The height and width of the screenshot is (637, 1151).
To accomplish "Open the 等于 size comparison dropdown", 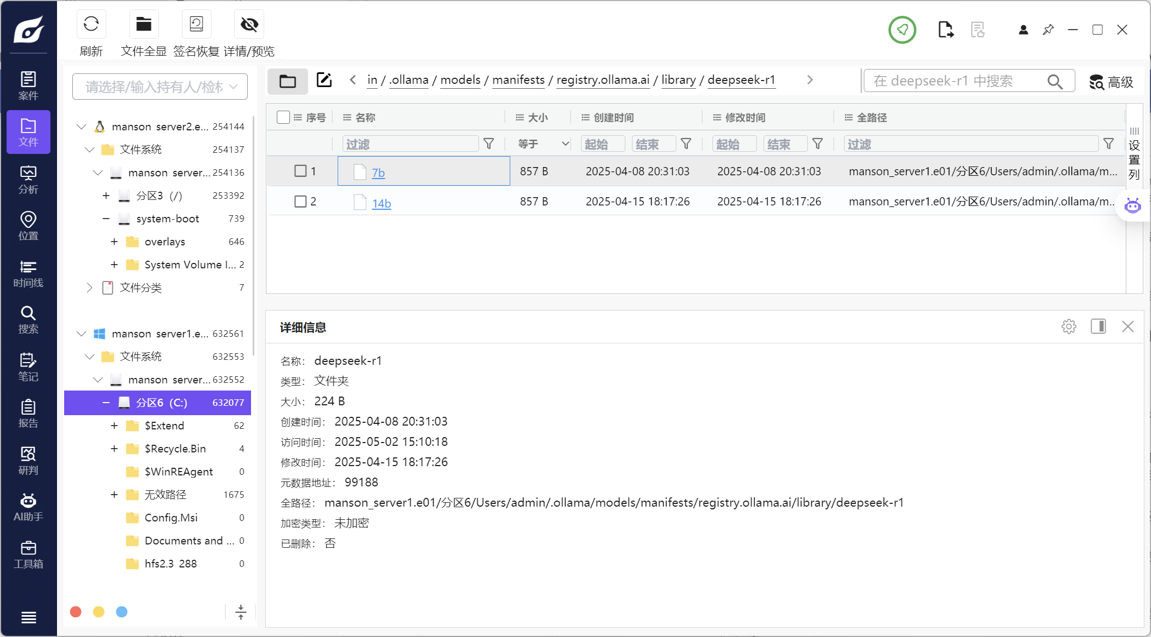I will tap(543, 144).
